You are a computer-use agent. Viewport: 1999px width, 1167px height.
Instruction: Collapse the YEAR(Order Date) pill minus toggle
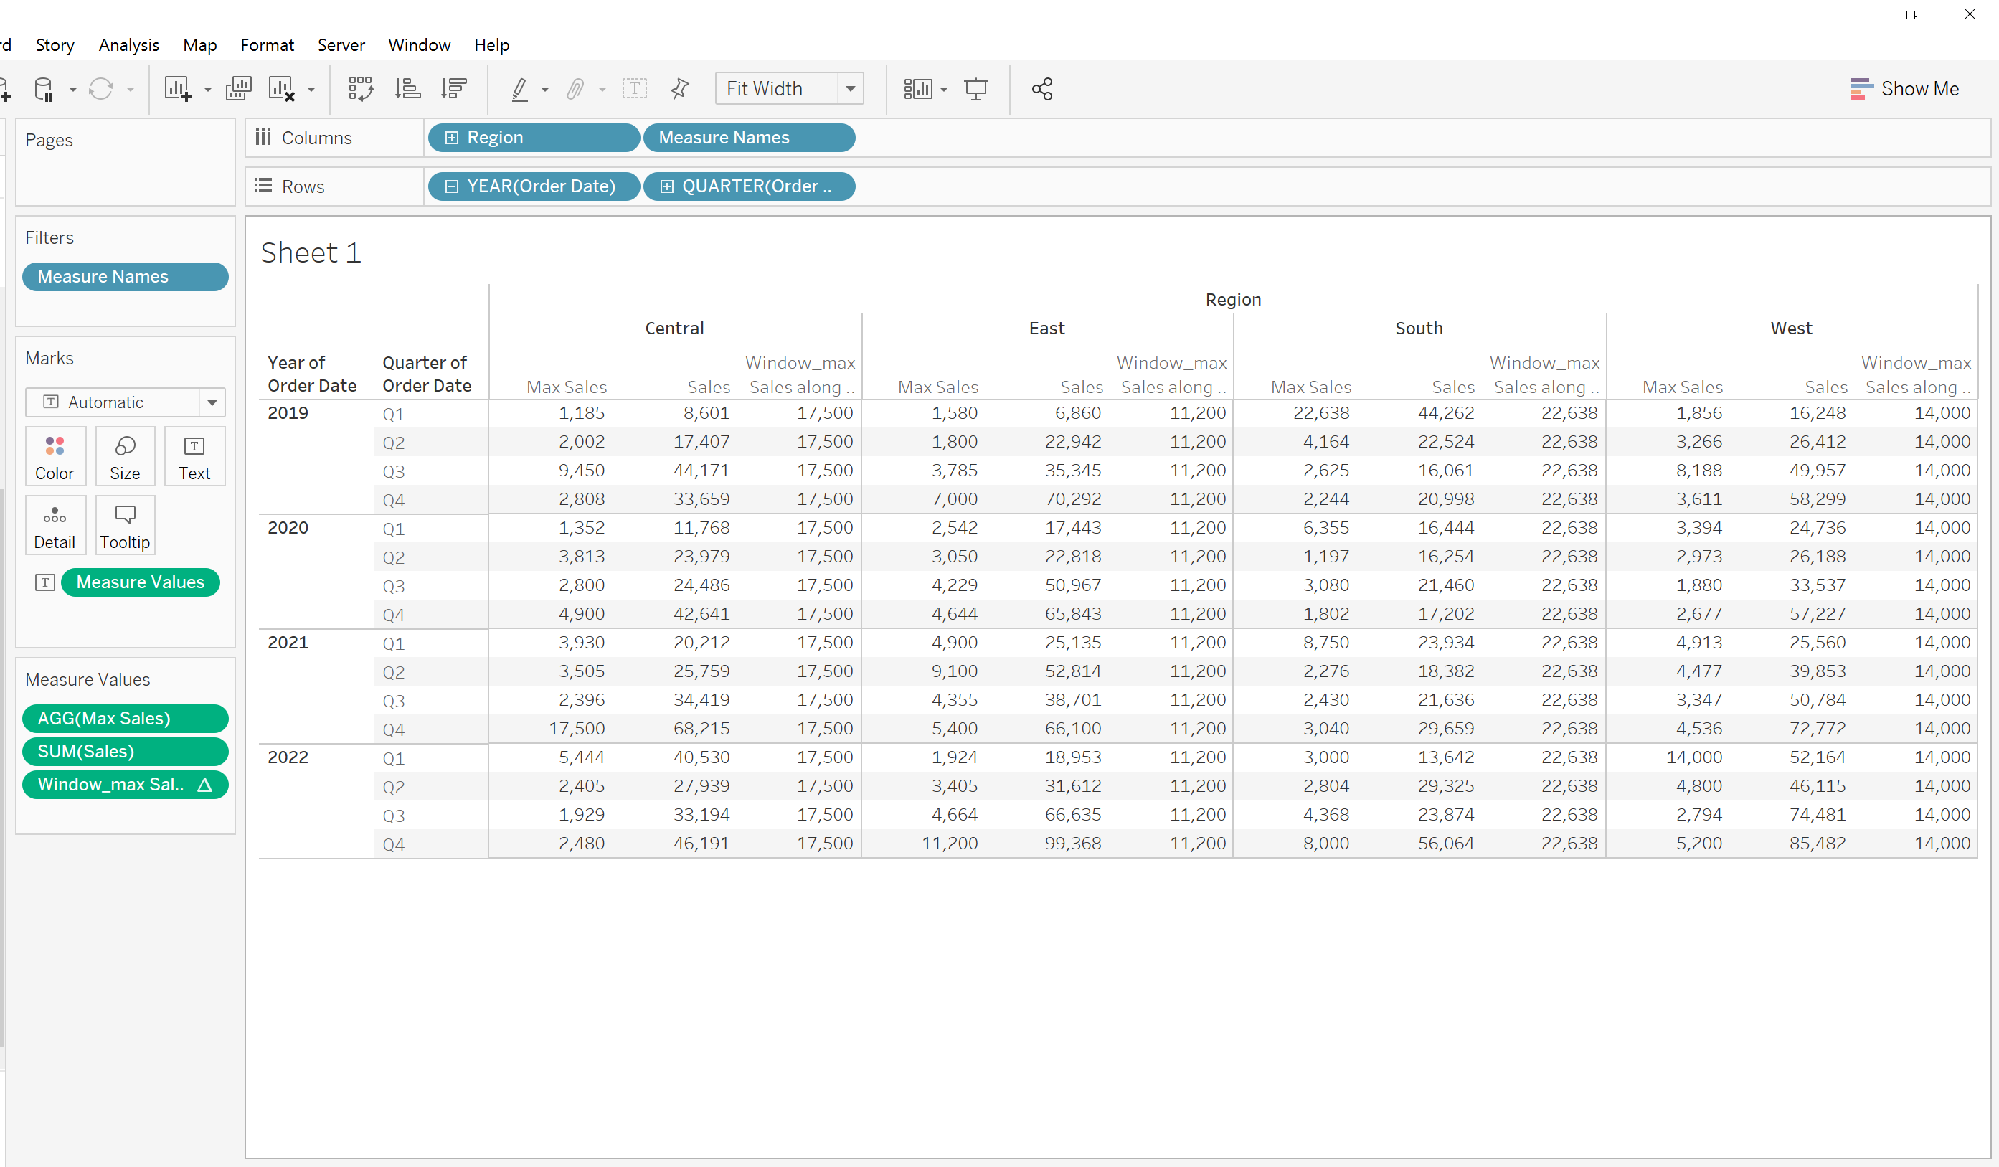click(x=451, y=186)
